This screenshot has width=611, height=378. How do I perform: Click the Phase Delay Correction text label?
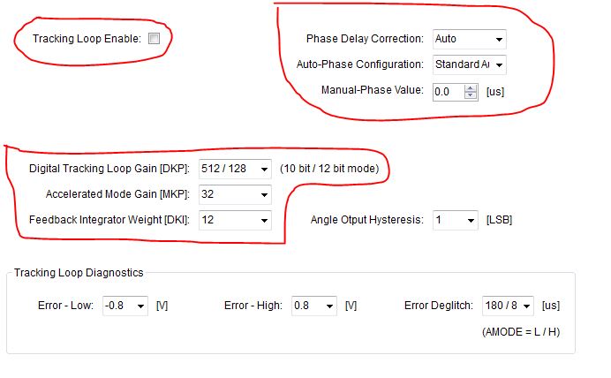[x=365, y=39]
